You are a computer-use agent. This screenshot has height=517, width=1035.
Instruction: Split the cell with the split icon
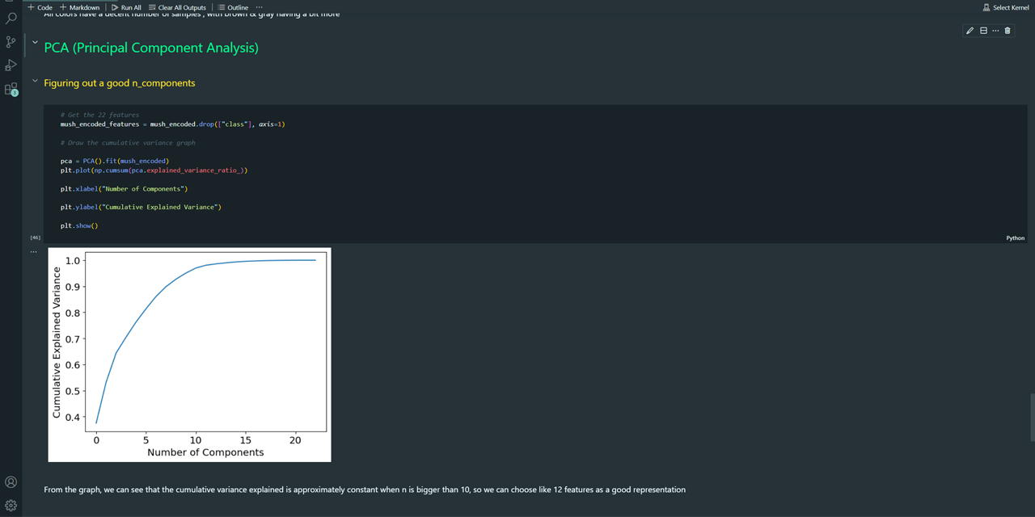982,30
